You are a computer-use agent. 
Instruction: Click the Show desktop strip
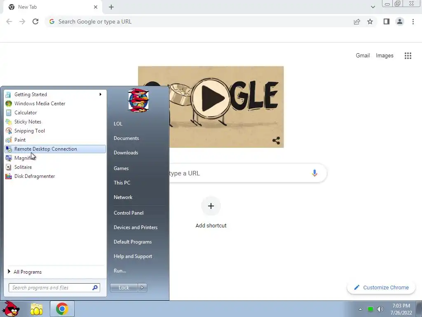coord(419,309)
